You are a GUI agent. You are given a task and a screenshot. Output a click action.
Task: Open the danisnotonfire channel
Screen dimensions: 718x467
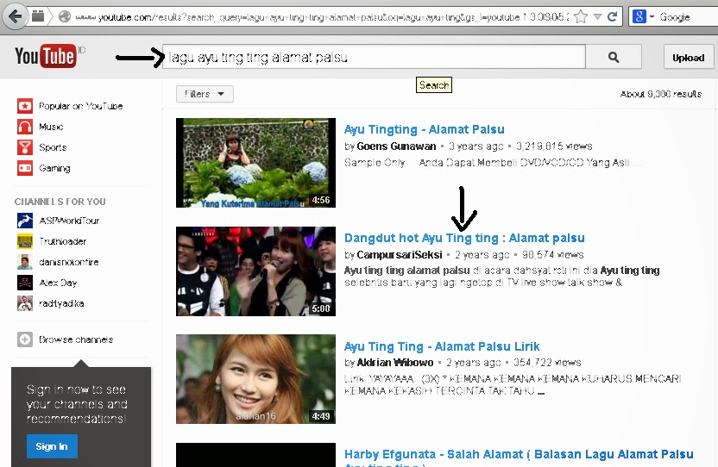click(x=69, y=262)
